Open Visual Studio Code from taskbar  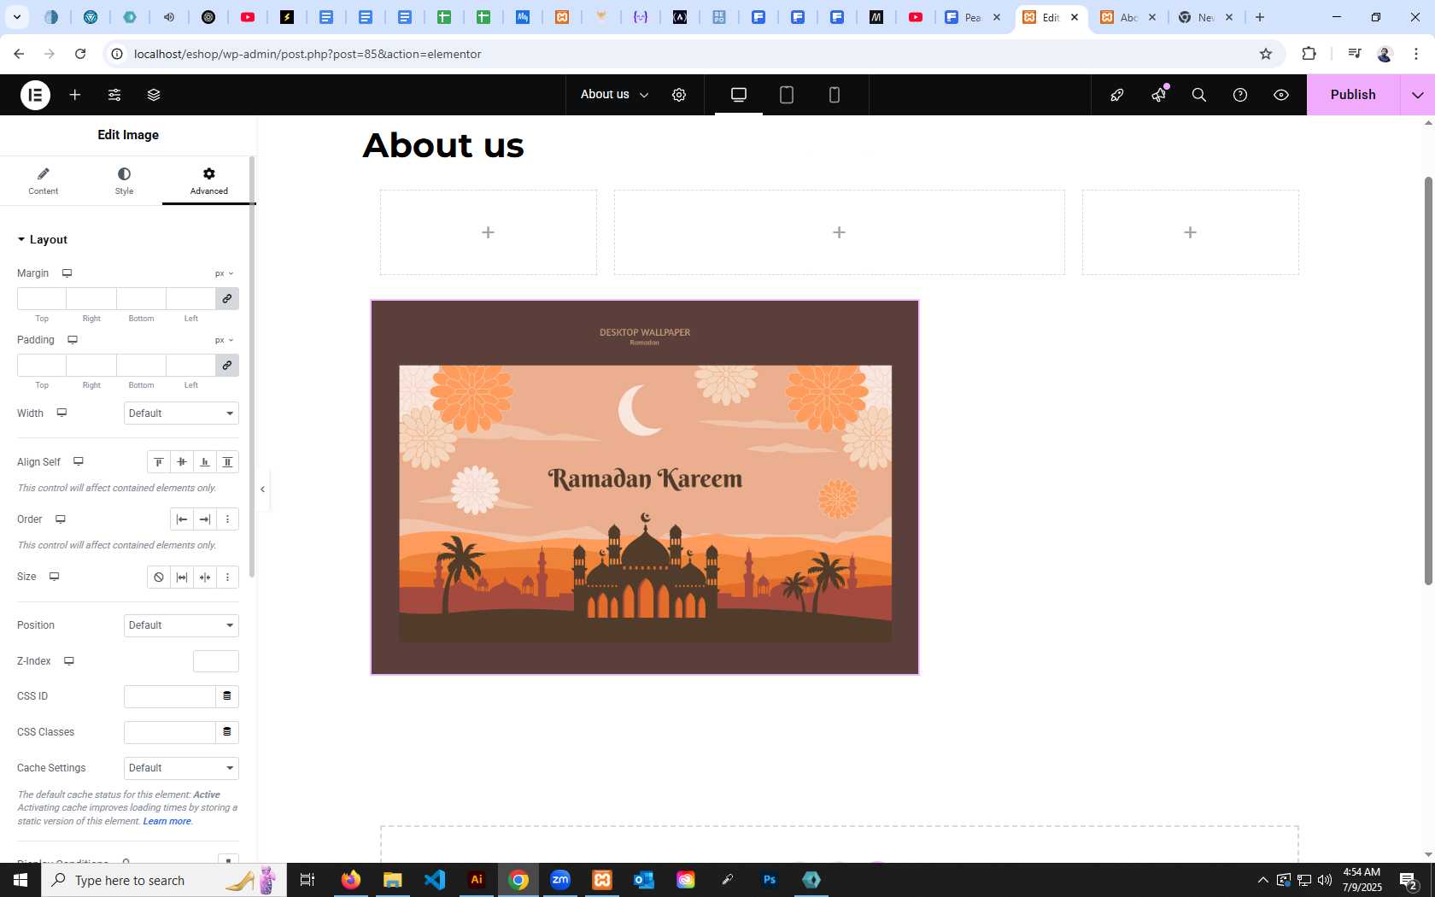click(435, 880)
